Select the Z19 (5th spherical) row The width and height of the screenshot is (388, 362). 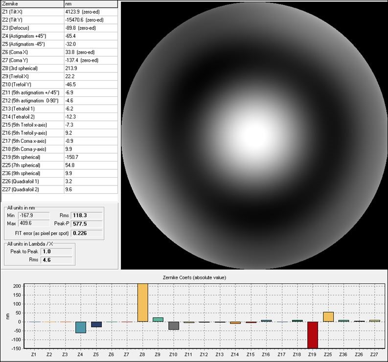point(59,157)
